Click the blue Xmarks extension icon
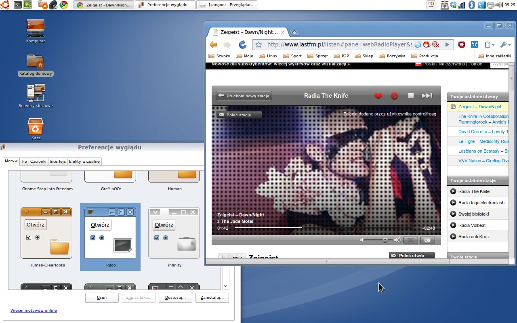This screenshot has height=323, width=517. [475, 44]
